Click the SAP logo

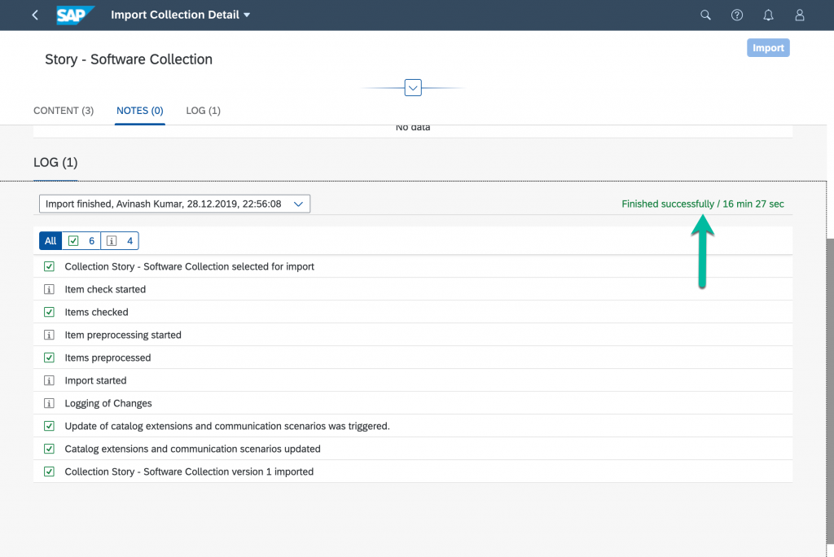click(75, 15)
